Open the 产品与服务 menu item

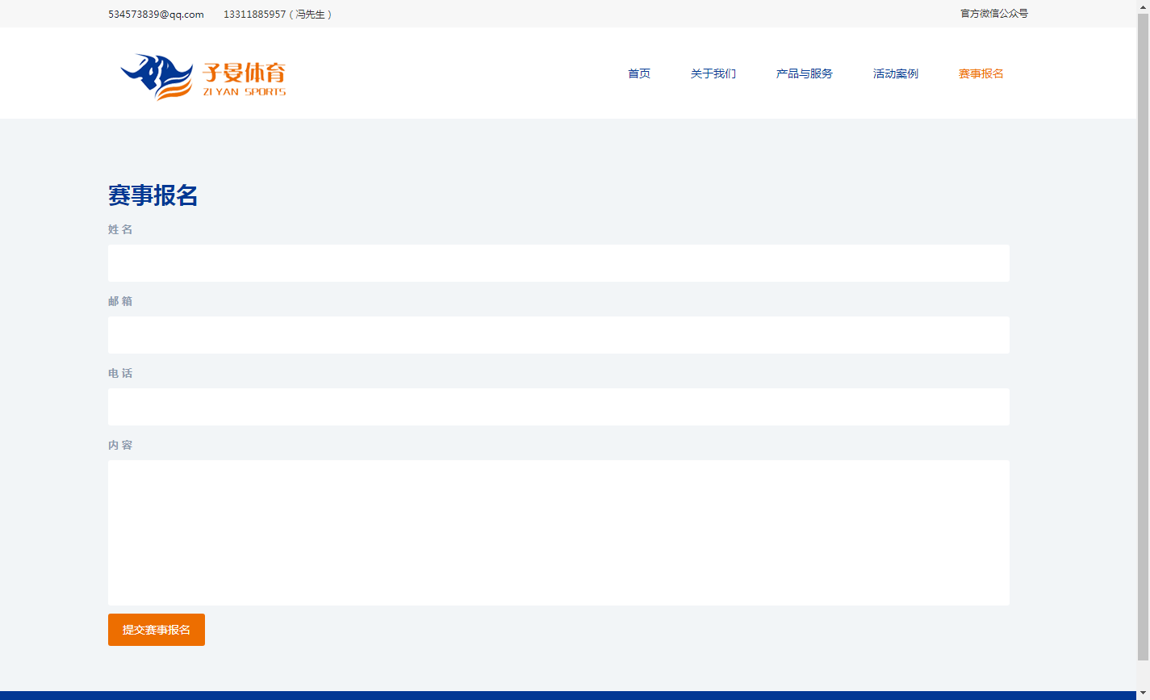click(x=804, y=73)
